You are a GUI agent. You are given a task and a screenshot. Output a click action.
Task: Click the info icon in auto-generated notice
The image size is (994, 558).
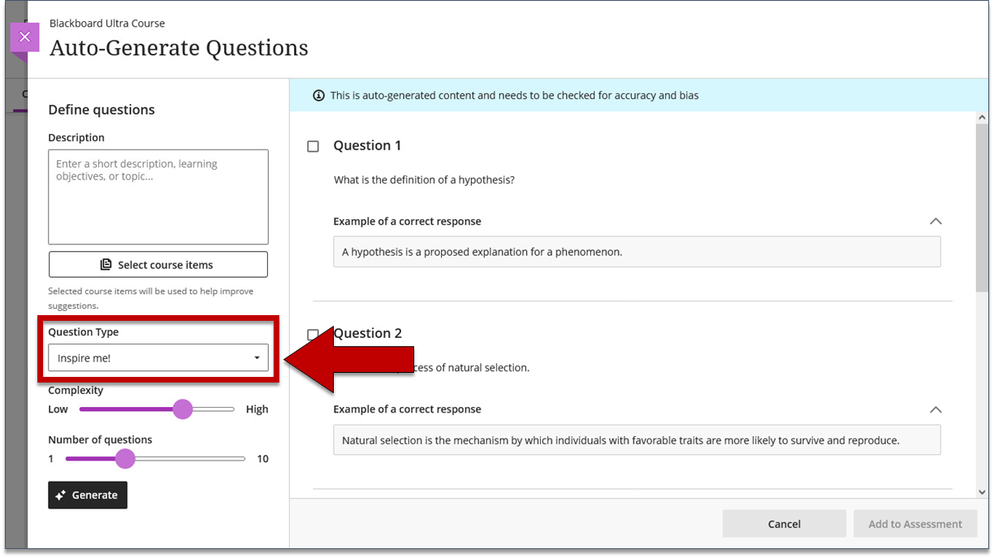(x=318, y=96)
